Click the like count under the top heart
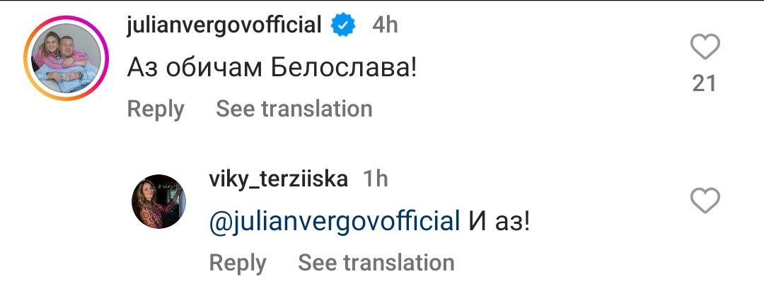The height and width of the screenshot is (286, 764). [704, 84]
